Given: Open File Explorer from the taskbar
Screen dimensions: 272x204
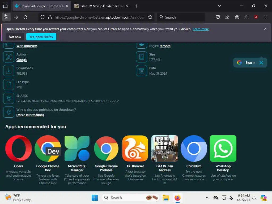Looking at the screenshot, I should tap(166, 198).
